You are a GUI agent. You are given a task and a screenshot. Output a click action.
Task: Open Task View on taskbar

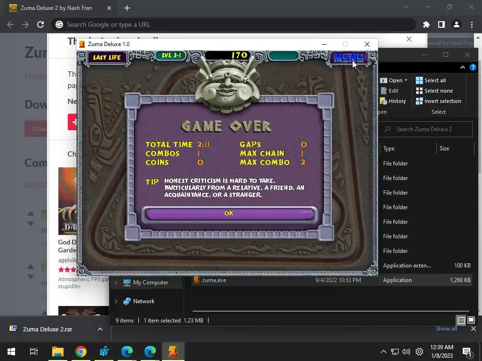click(34, 352)
